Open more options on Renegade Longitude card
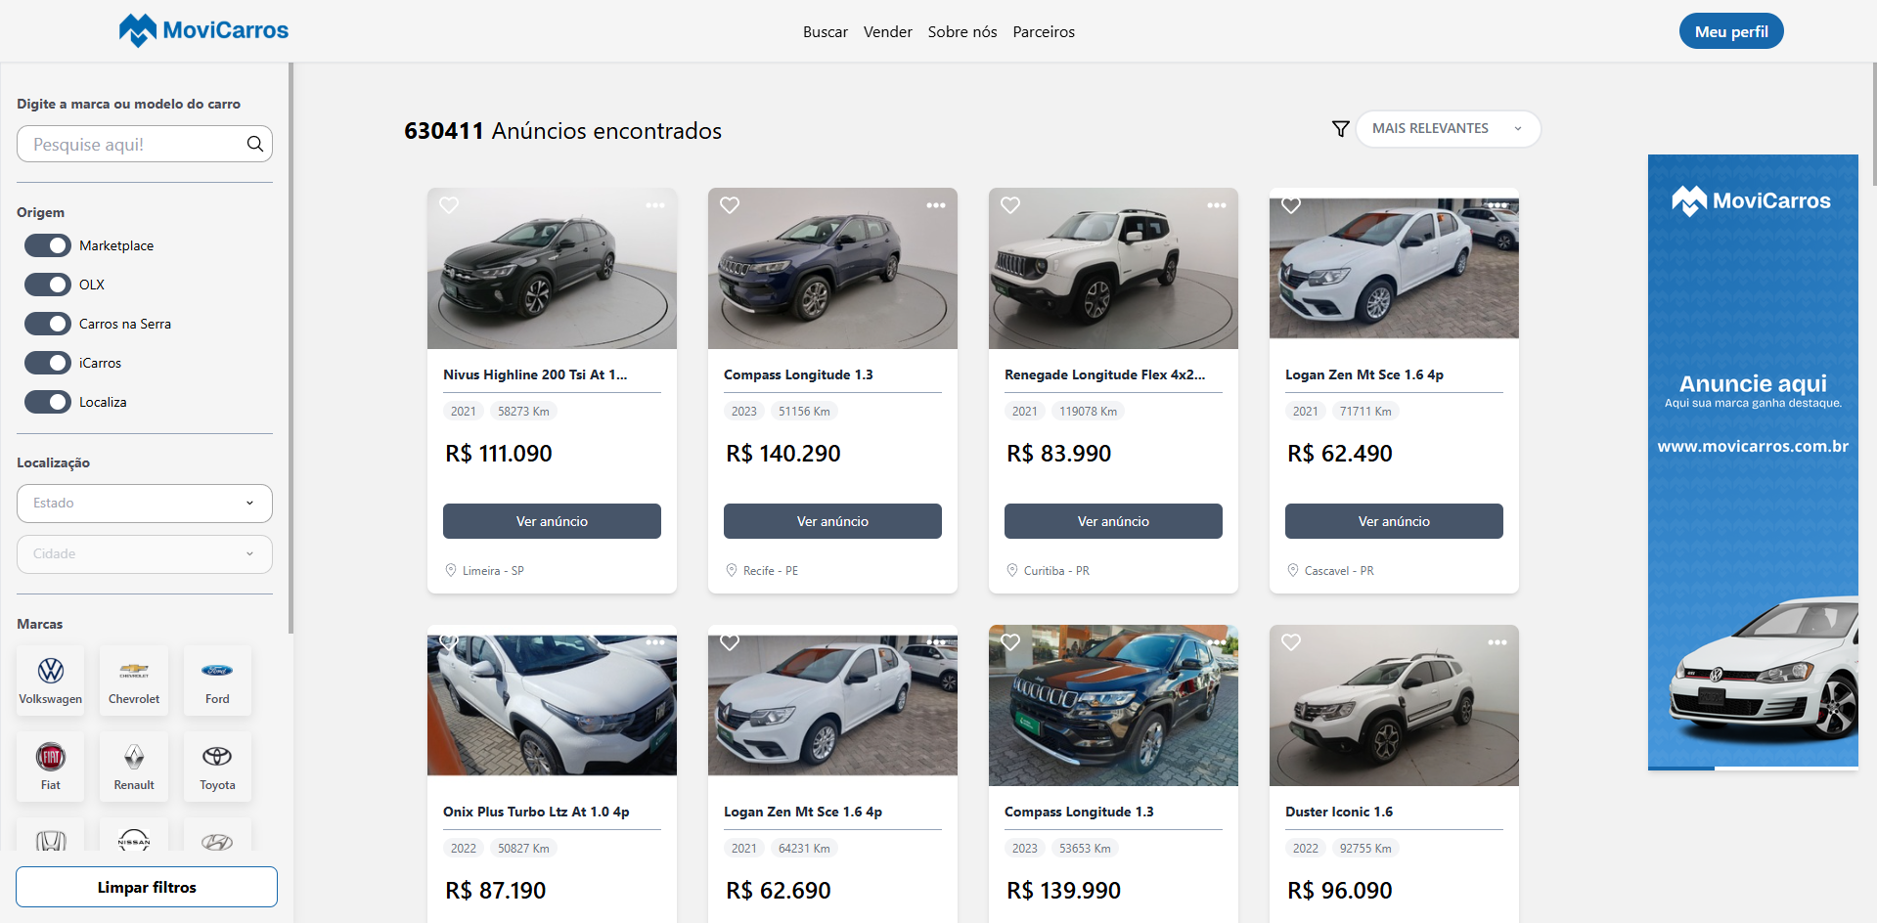This screenshot has height=923, width=1877. point(1217,205)
